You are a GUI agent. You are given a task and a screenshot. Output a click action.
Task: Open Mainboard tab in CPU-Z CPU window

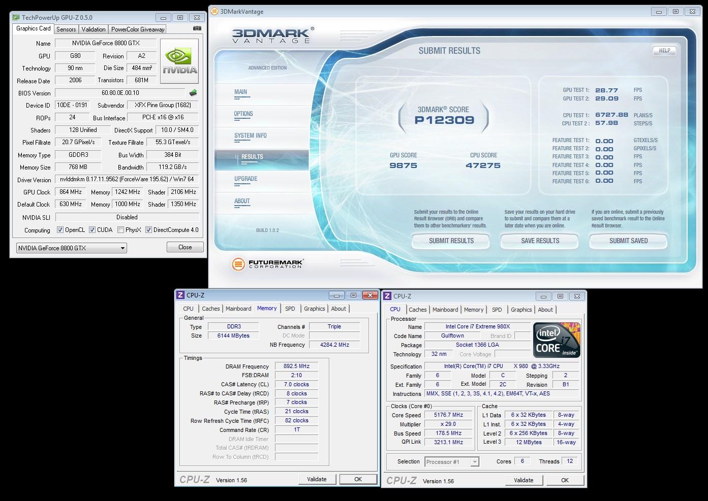click(445, 310)
